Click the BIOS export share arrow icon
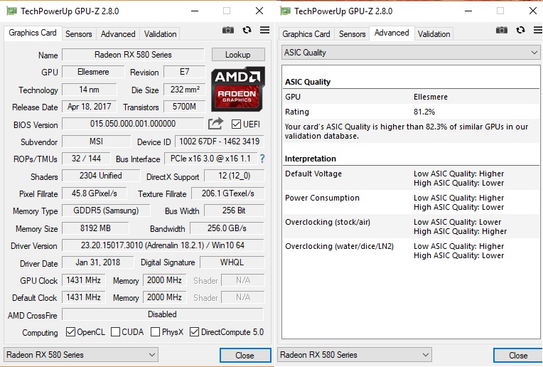 point(216,124)
